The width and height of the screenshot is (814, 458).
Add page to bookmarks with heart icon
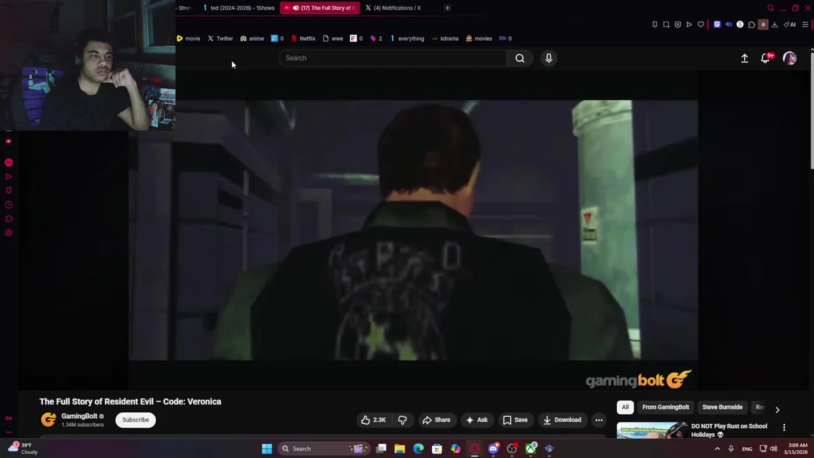point(701,25)
